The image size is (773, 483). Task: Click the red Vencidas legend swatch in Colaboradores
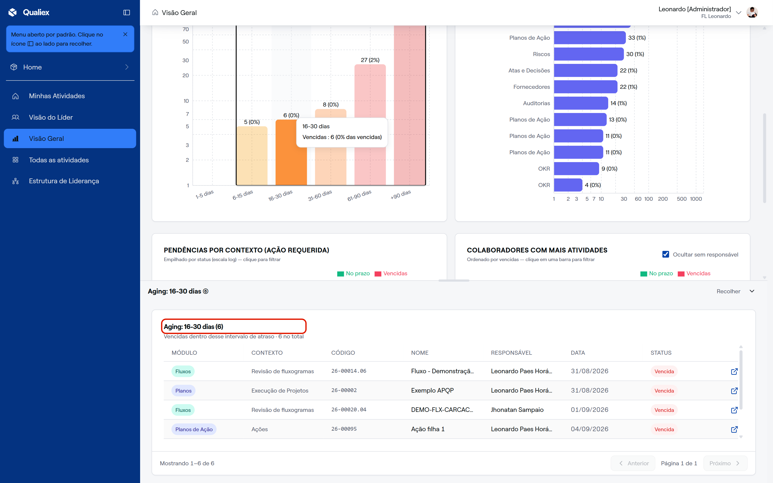coord(681,274)
